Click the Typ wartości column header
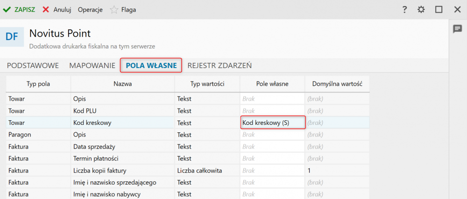The height and width of the screenshot is (199, 467). click(x=207, y=84)
